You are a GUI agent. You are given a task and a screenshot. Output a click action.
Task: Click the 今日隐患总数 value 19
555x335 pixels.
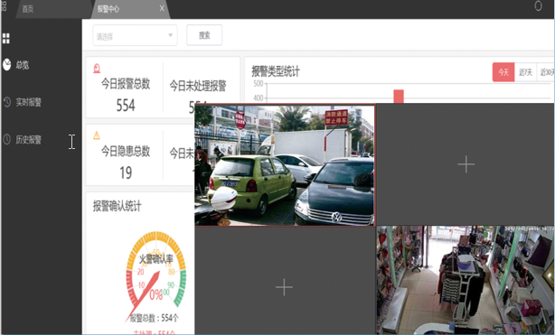pos(126,172)
